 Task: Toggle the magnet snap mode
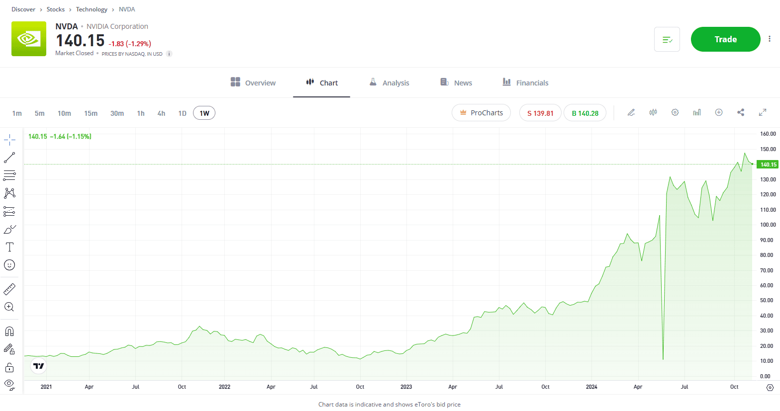point(9,331)
